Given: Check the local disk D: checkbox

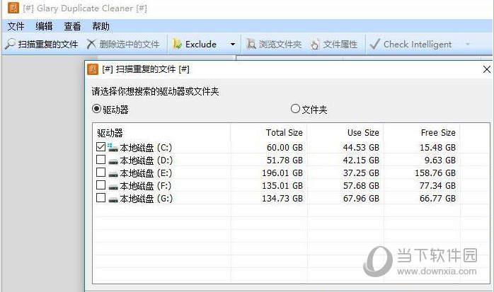Looking at the screenshot, I should (x=100, y=160).
